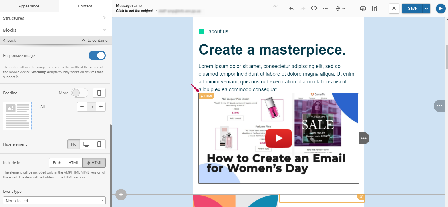Switch to the Appearance tab
This screenshot has width=448, height=207.
29,6
